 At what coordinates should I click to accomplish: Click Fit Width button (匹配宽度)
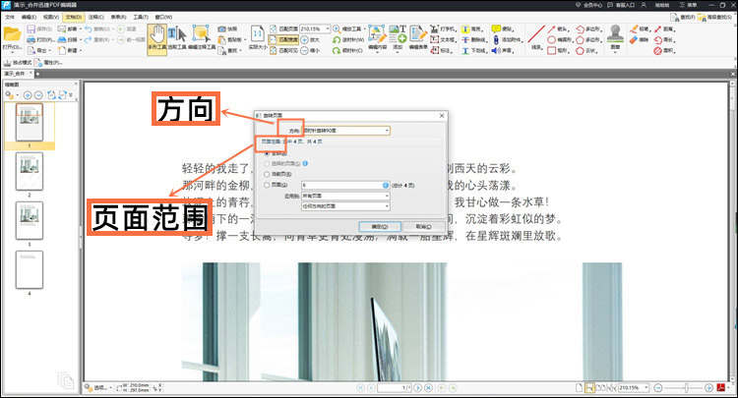[283, 40]
